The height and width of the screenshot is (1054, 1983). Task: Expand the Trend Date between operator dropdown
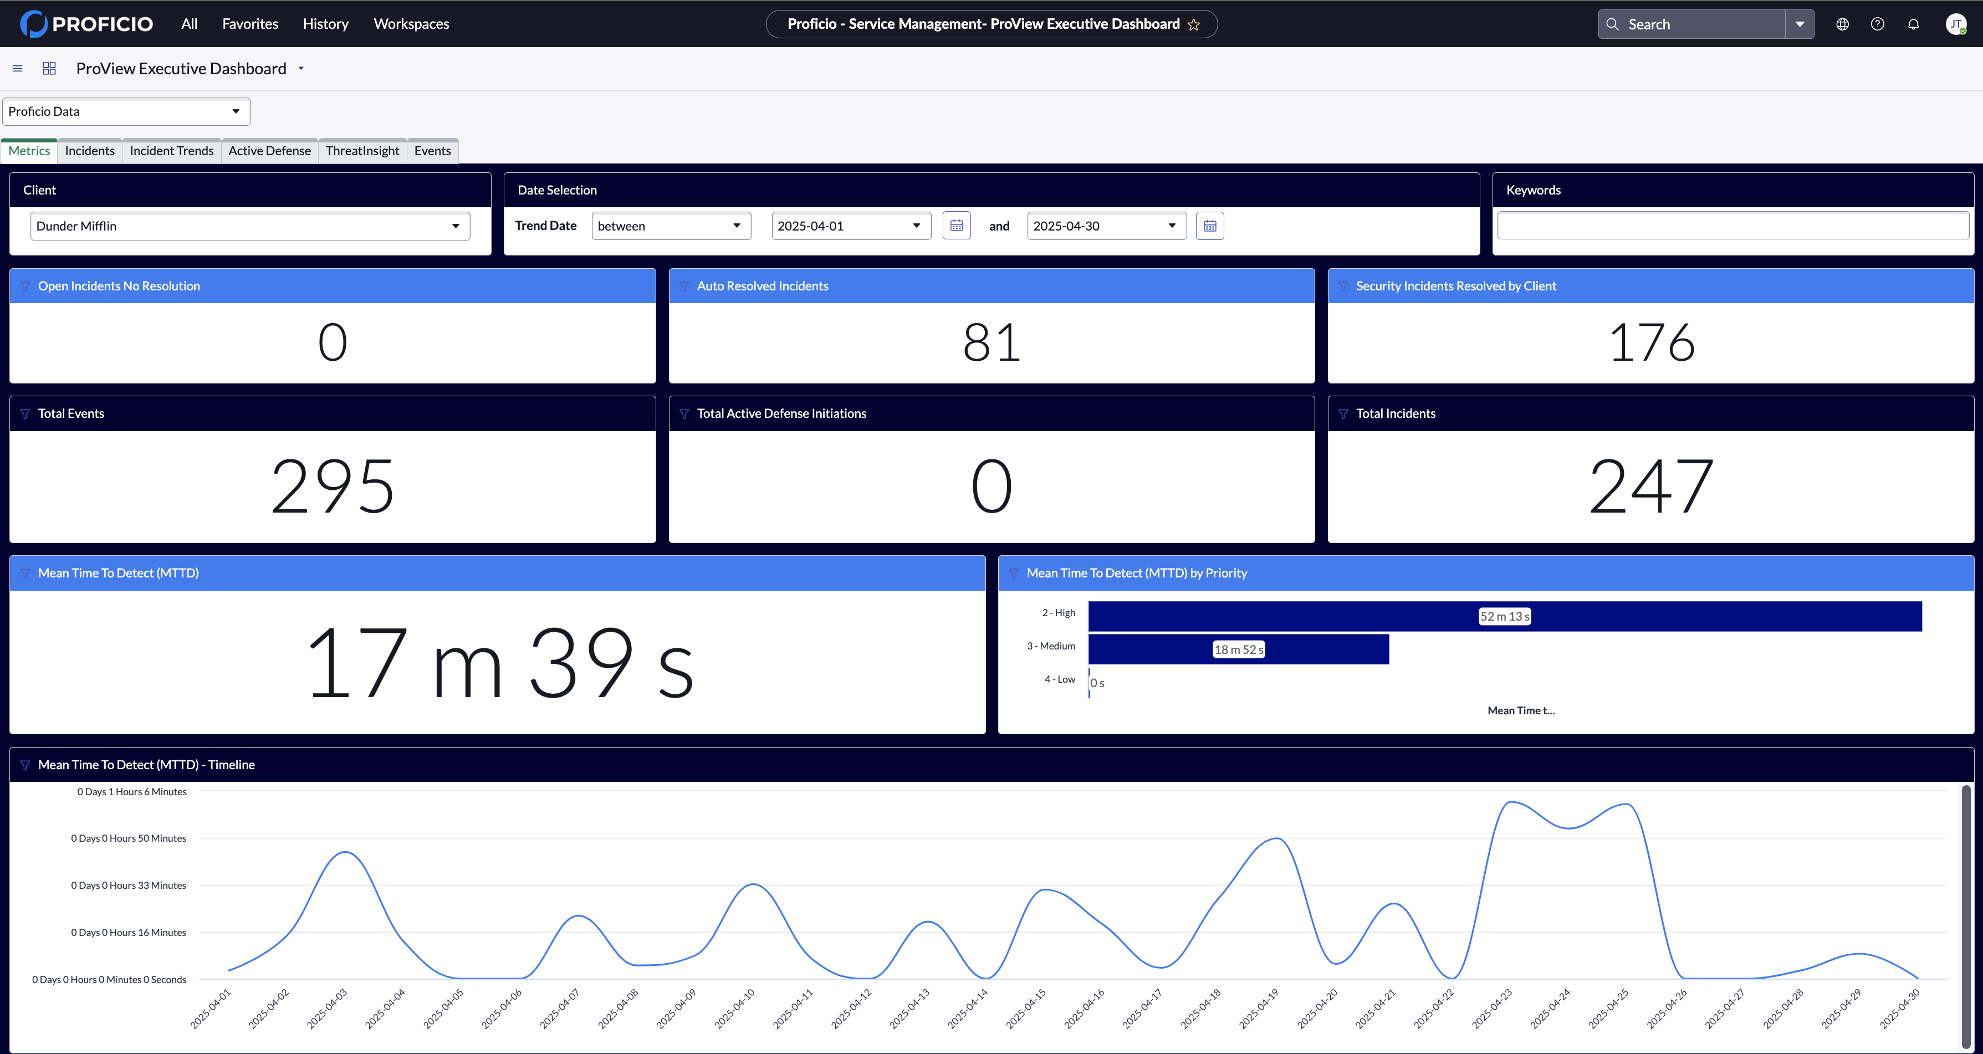(x=671, y=226)
